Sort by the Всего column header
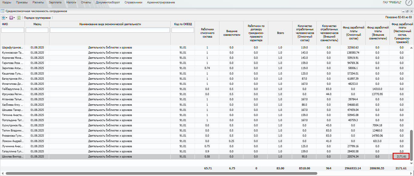 coord(280,33)
